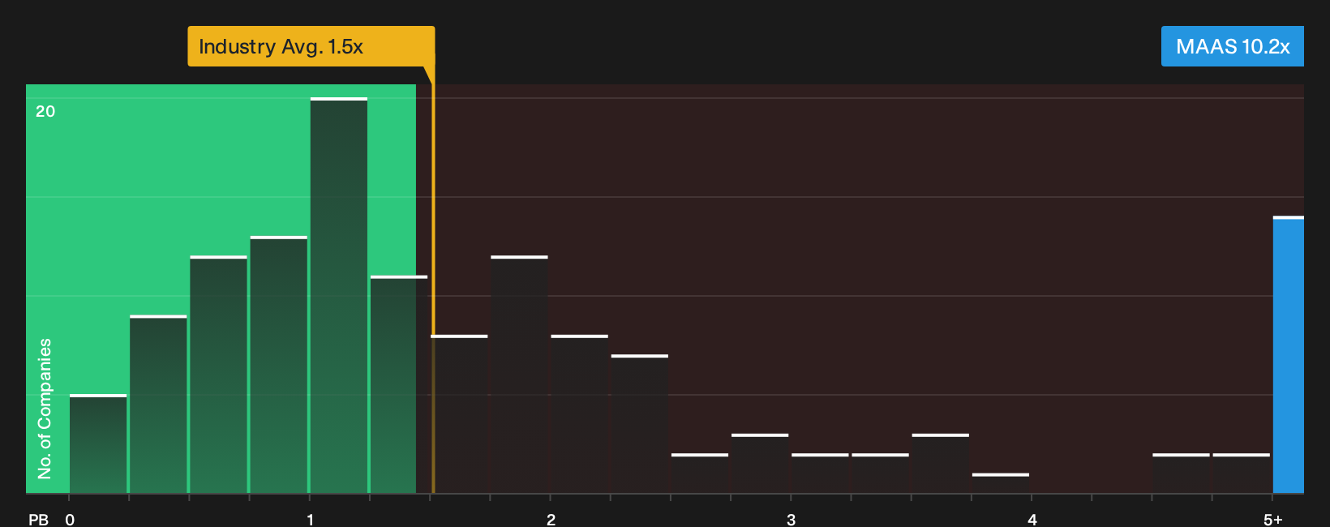Select the bar spanning PB 4.5 to 4.75

[x=1181, y=473]
